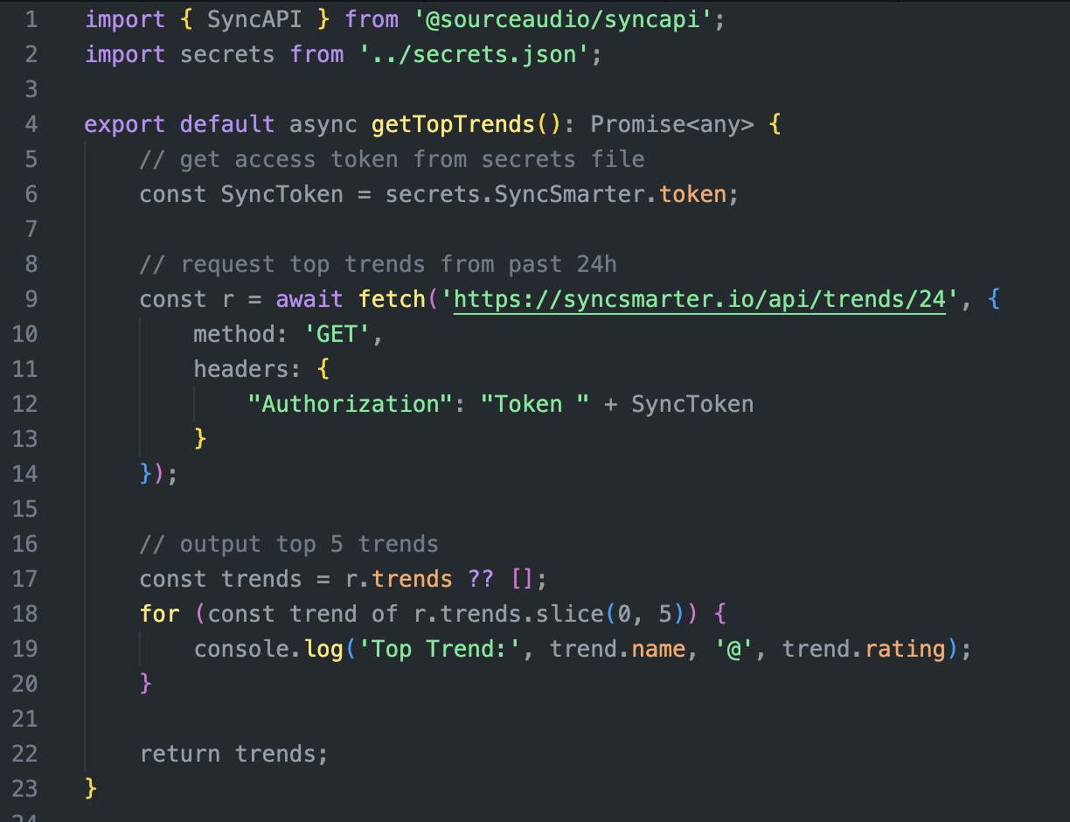Click the for keyword of the loop
The height and width of the screenshot is (822, 1070).
point(159,614)
